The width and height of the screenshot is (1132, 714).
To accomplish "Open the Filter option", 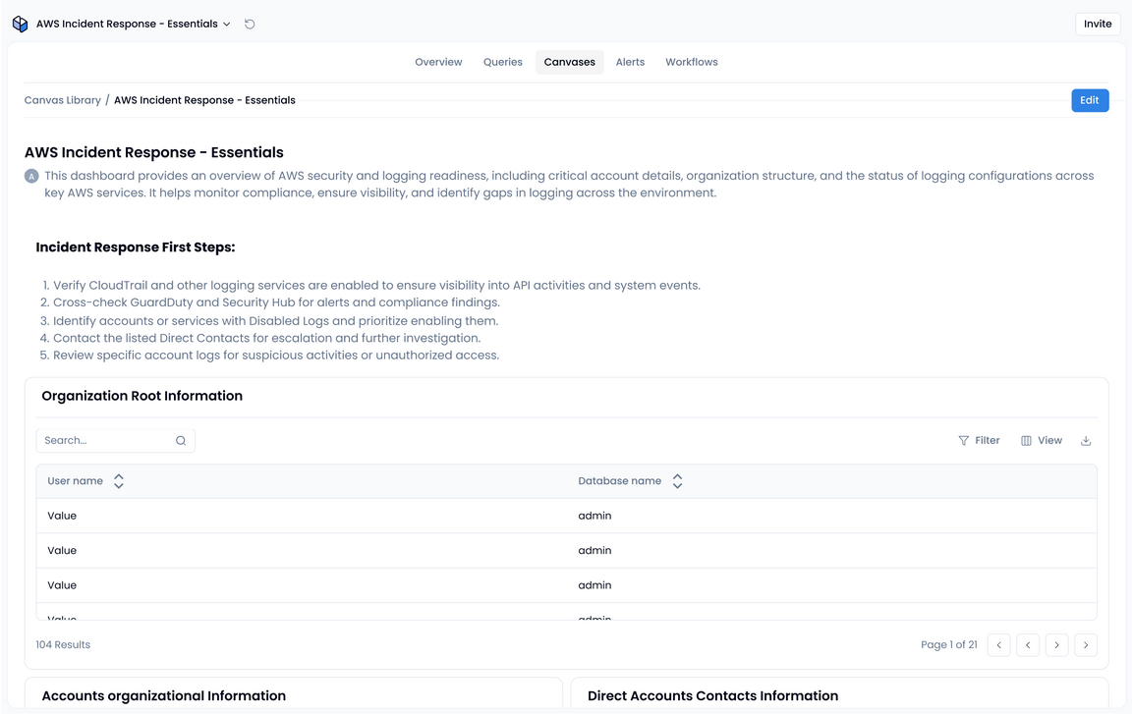I will click(x=979, y=441).
